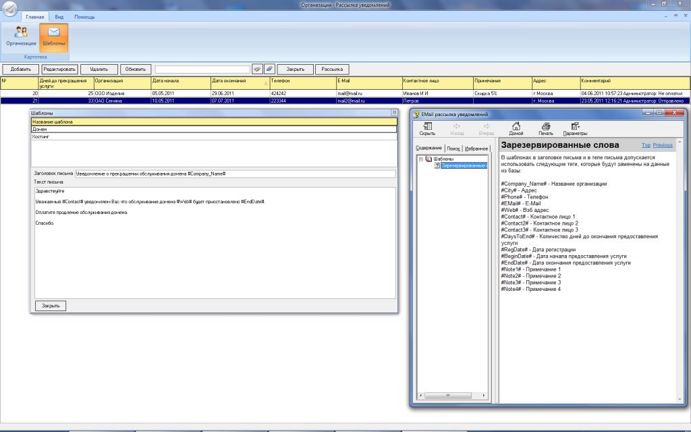Screen dimensions: 691x432
Task: Click the Редактировать button
Action: (x=59, y=70)
